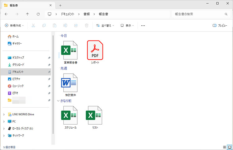Open ダウンロード in the sidebar
Image resolution: width=233 pixels, height=150 pixels.
[x=18, y=65]
